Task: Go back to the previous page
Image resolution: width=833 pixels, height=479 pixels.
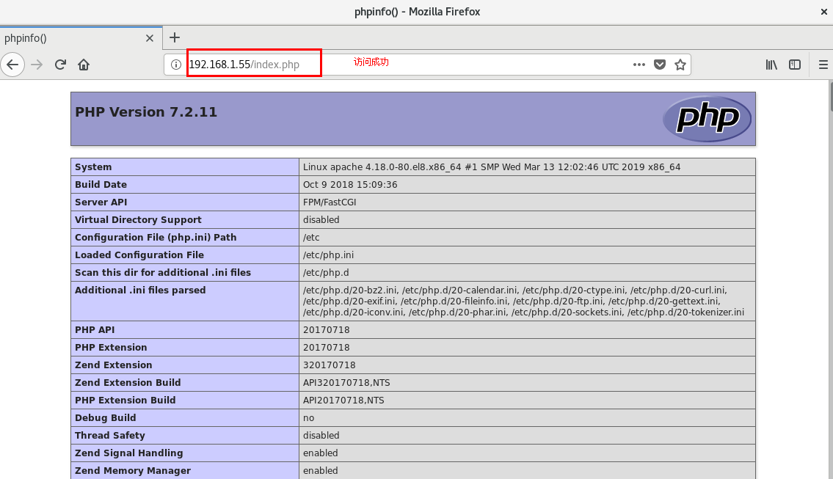Action: [x=12, y=65]
